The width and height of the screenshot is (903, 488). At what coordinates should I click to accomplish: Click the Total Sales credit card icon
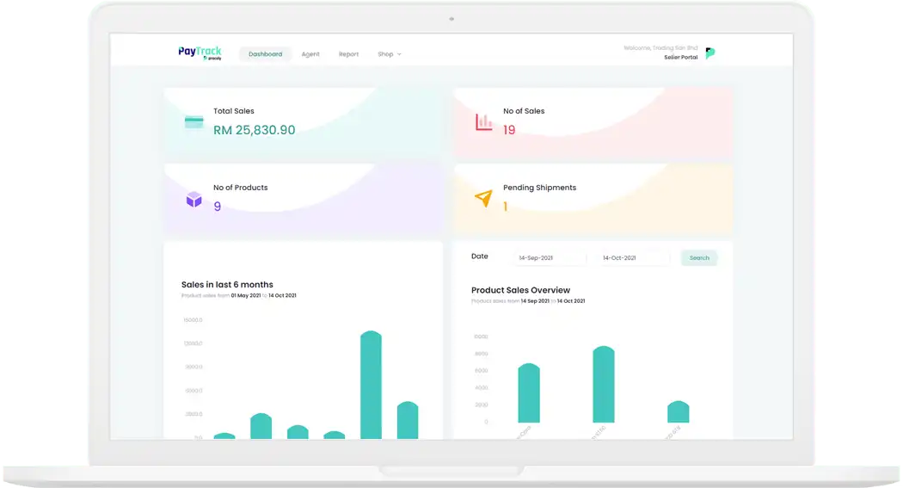194,121
